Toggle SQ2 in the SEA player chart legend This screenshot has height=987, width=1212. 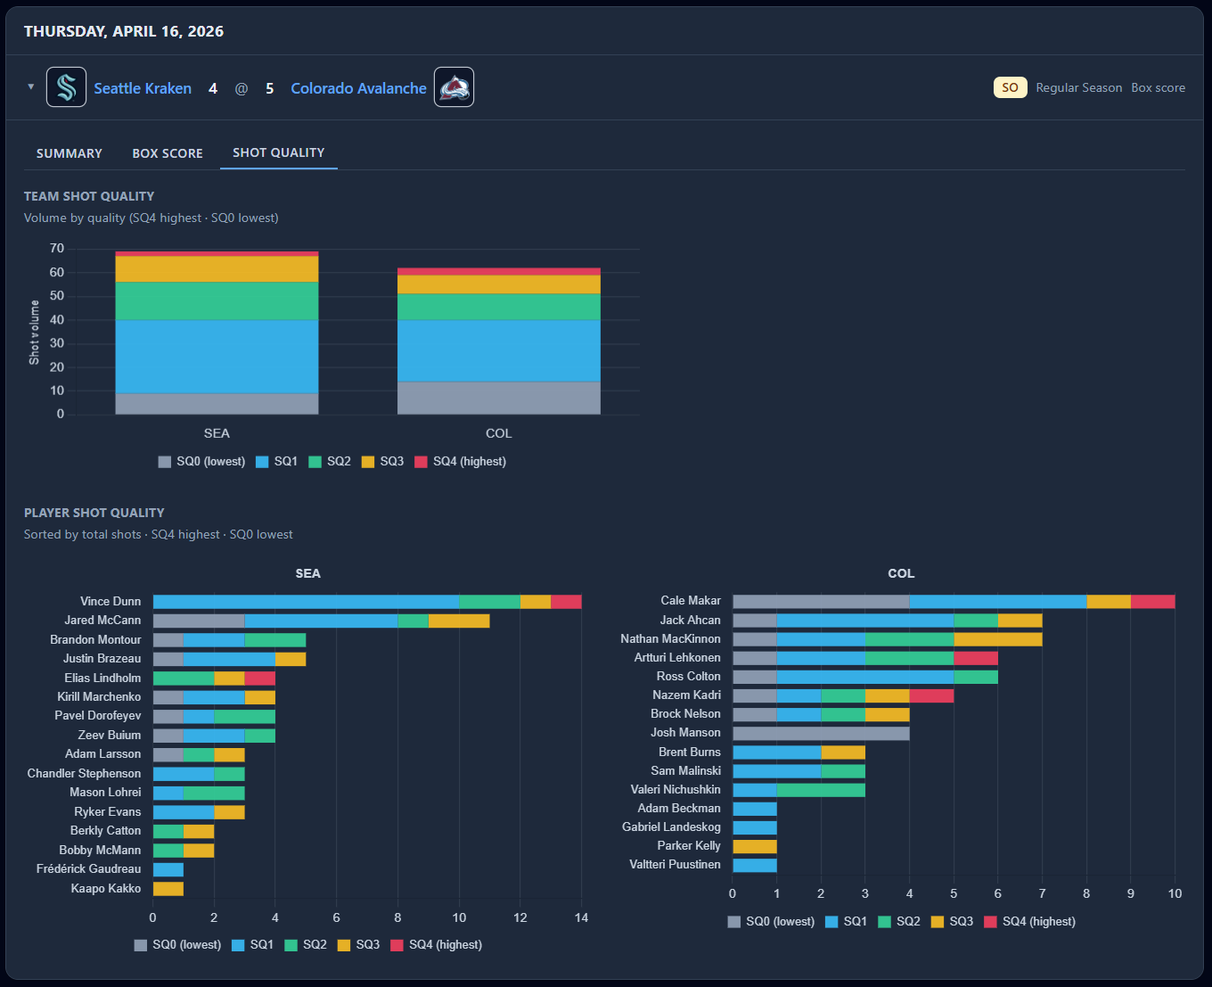pyautogui.click(x=306, y=944)
